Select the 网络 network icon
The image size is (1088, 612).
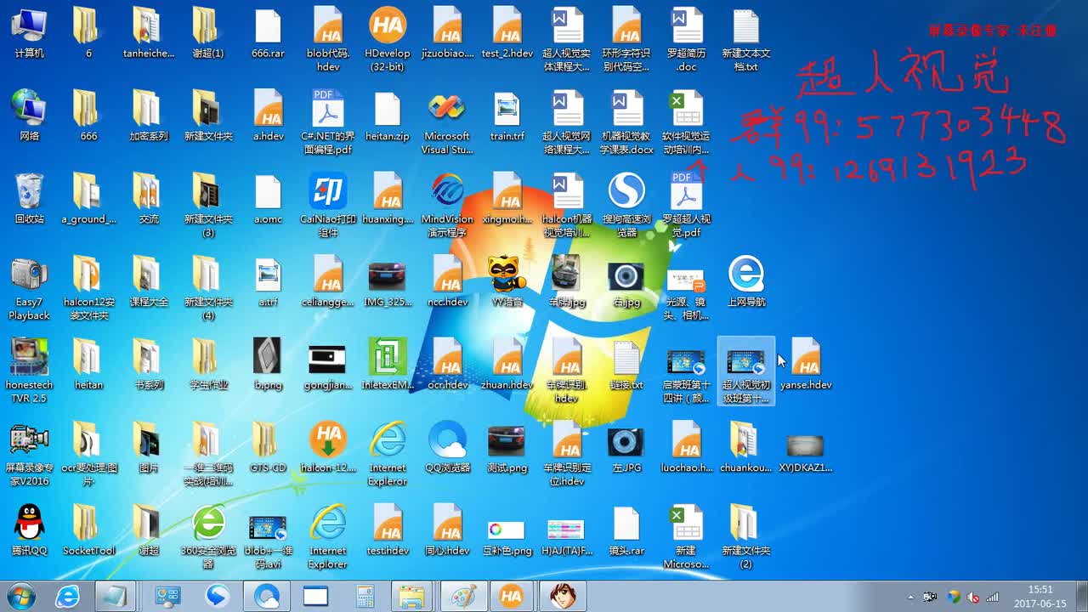[x=29, y=116]
